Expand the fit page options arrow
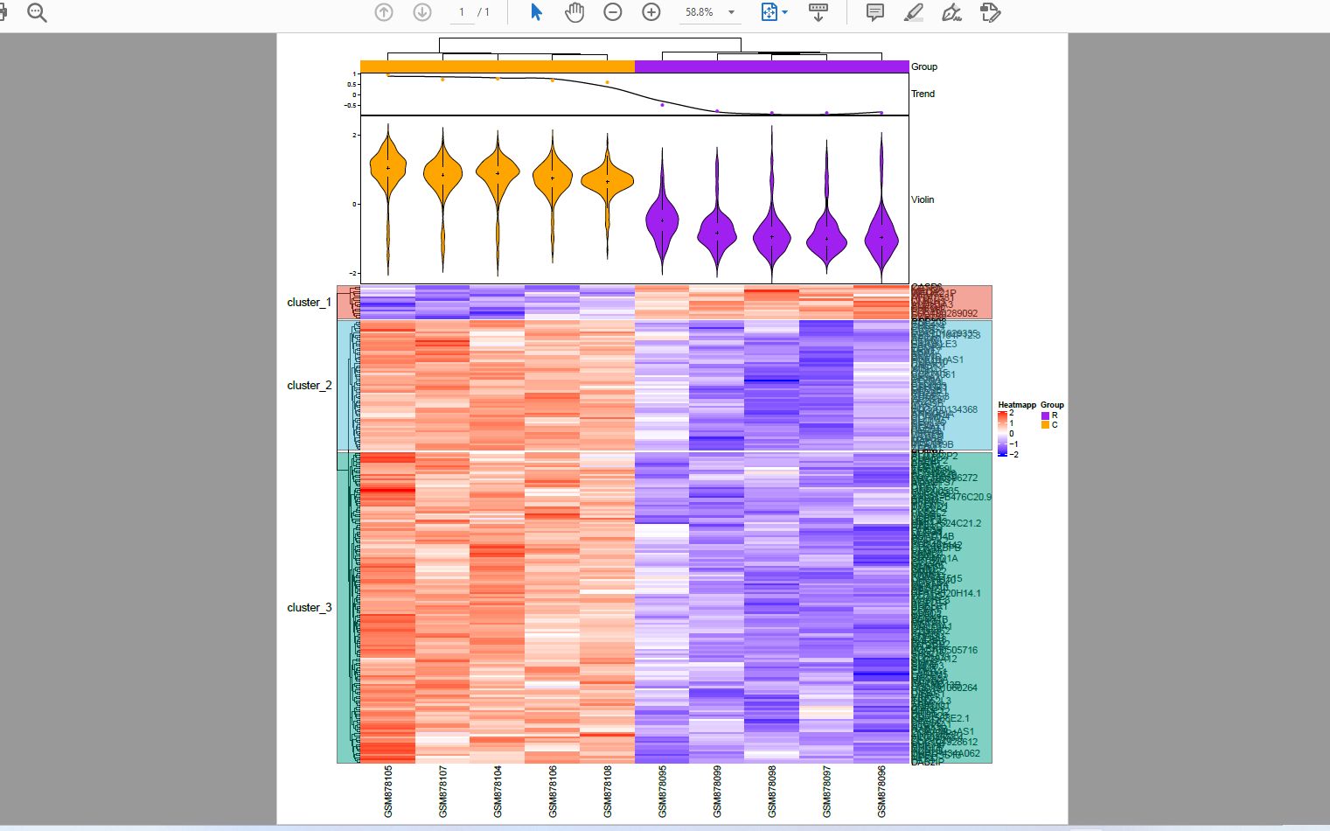Image resolution: width=1330 pixels, height=831 pixels. pyautogui.click(x=784, y=12)
